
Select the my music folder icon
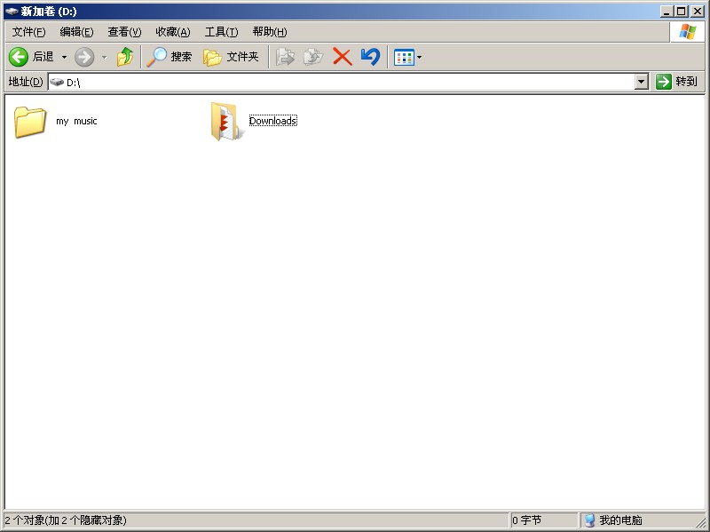[30, 122]
